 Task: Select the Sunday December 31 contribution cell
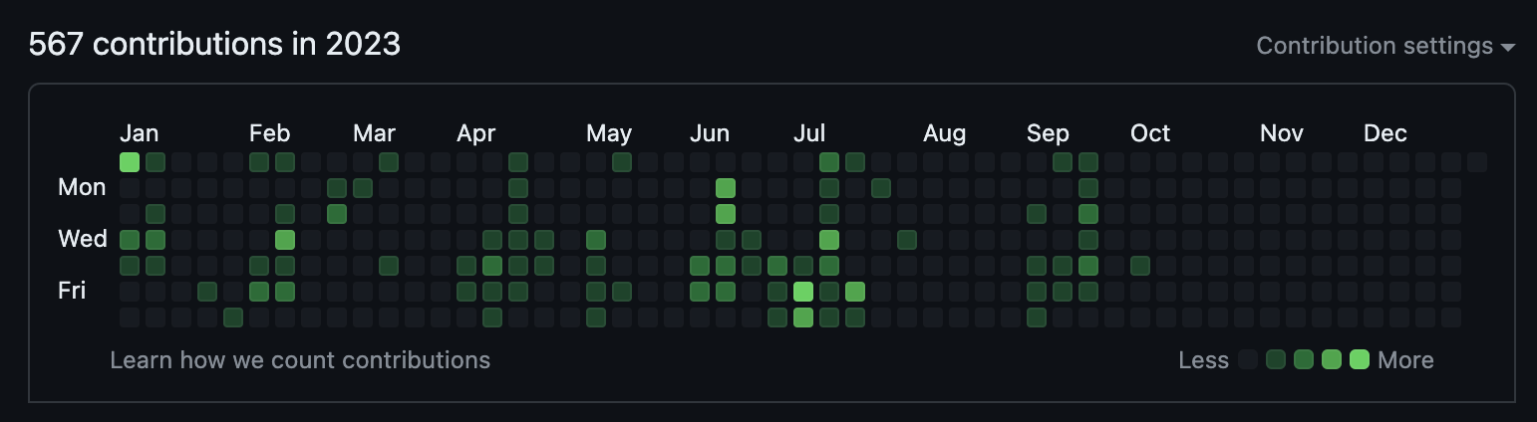1477,161
